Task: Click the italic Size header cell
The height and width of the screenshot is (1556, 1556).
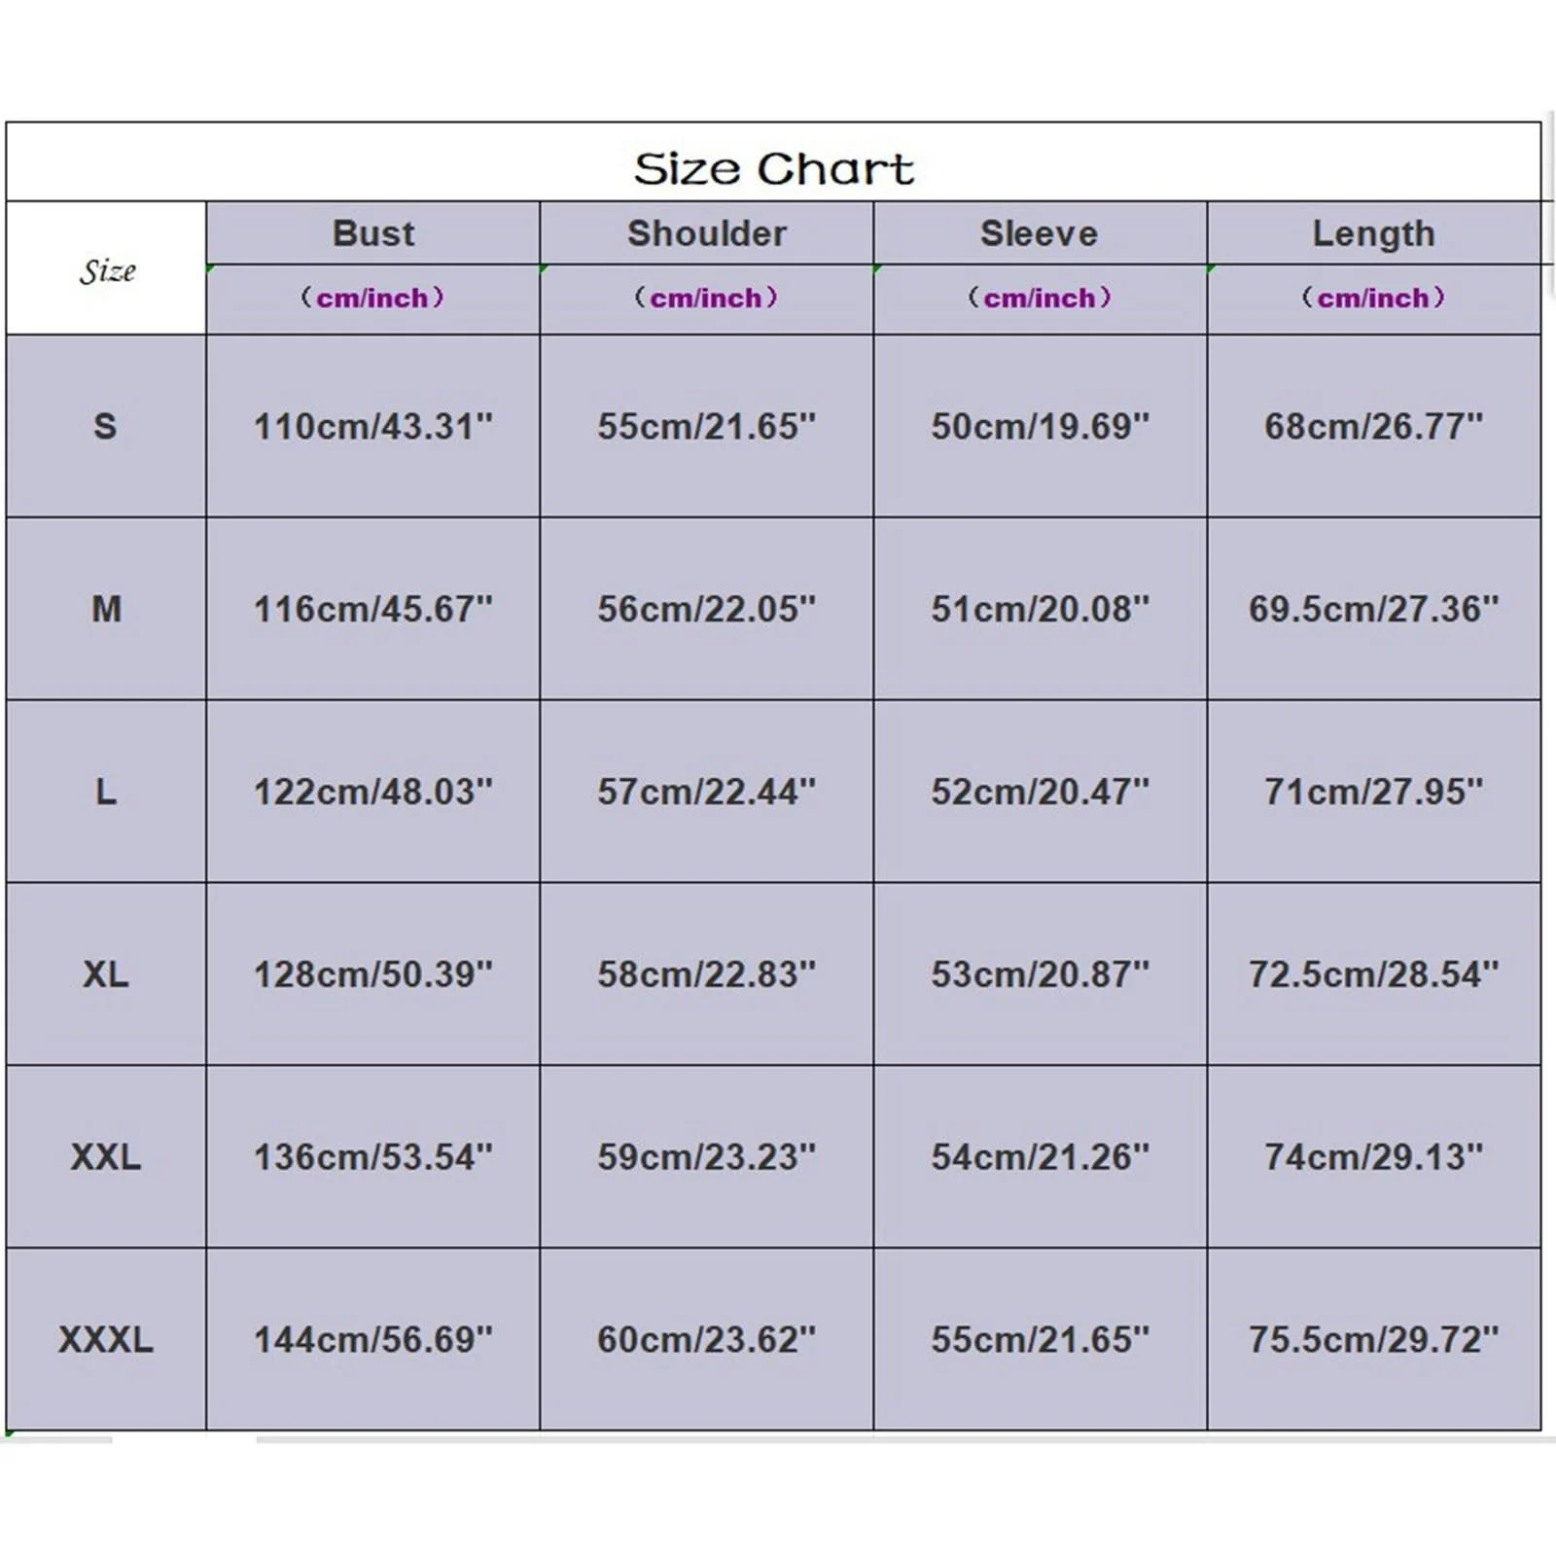Action: (x=107, y=270)
